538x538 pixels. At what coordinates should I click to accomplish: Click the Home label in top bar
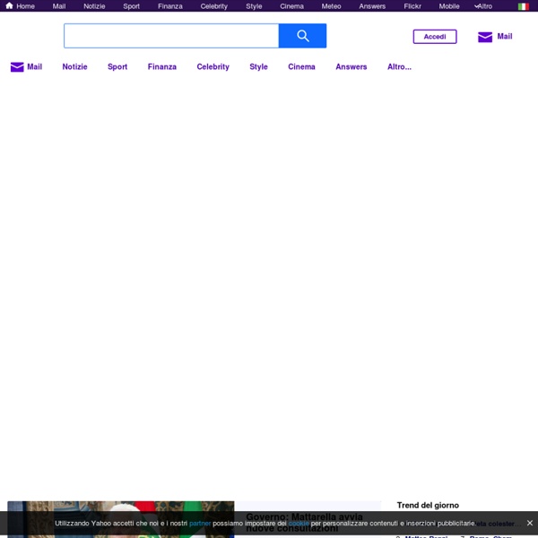[x=26, y=6]
